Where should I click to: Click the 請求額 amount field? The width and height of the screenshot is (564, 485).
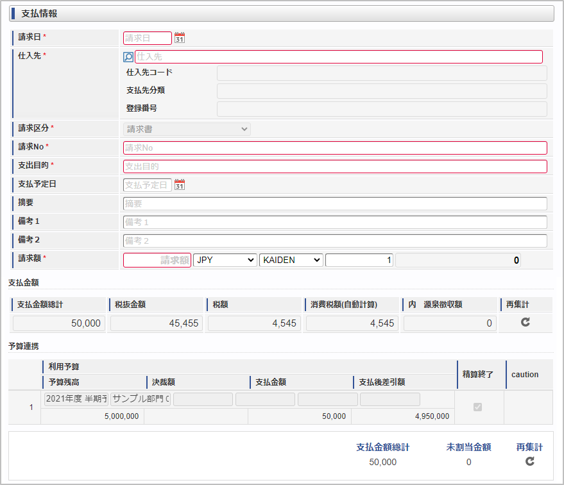[x=157, y=260]
